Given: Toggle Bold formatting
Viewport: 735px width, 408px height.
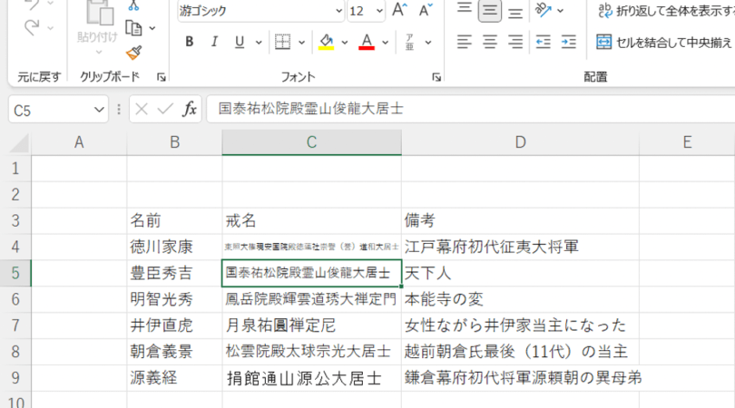Looking at the screenshot, I should point(190,42).
